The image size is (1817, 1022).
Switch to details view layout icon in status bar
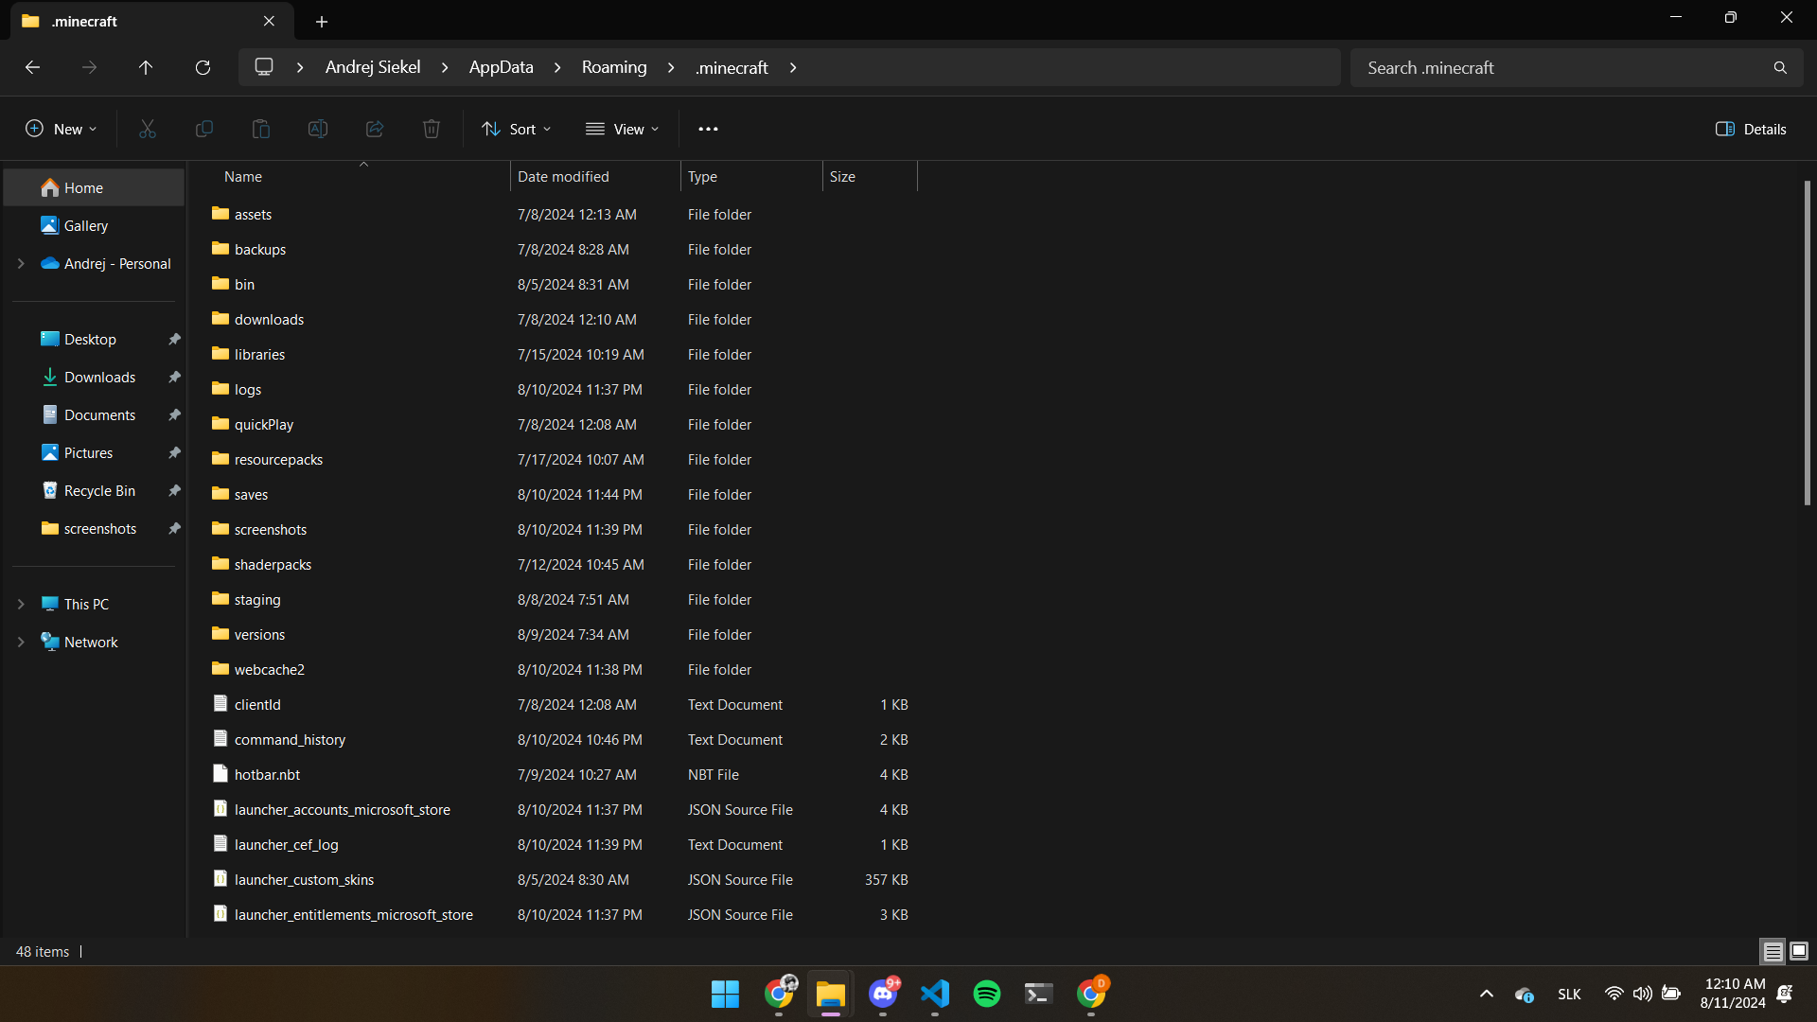point(1773,951)
